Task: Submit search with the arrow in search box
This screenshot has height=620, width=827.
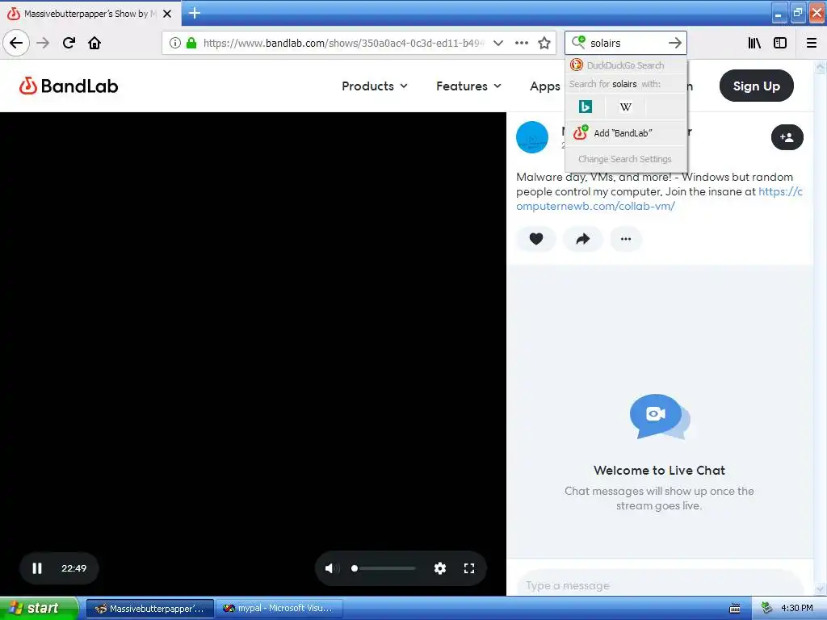Action: pos(674,43)
